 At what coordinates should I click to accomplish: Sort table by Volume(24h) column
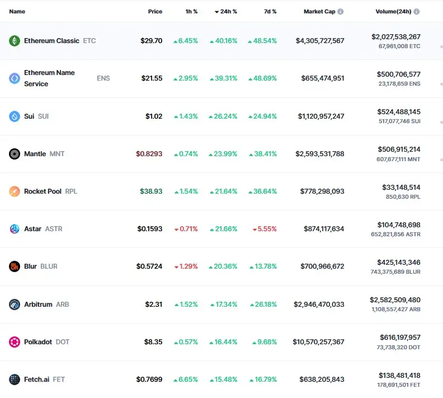(x=393, y=12)
